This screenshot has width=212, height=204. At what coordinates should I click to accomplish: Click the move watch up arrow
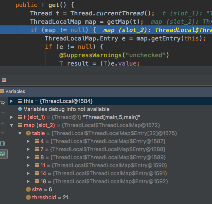click(3, 123)
